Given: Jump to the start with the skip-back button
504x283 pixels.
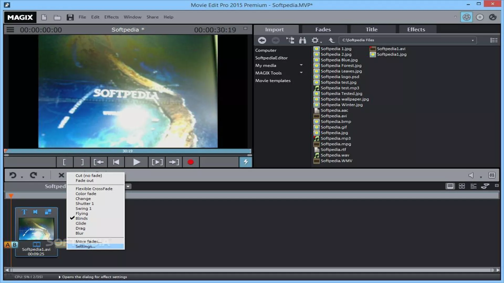Looking at the screenshot, I should click(116, 162).
